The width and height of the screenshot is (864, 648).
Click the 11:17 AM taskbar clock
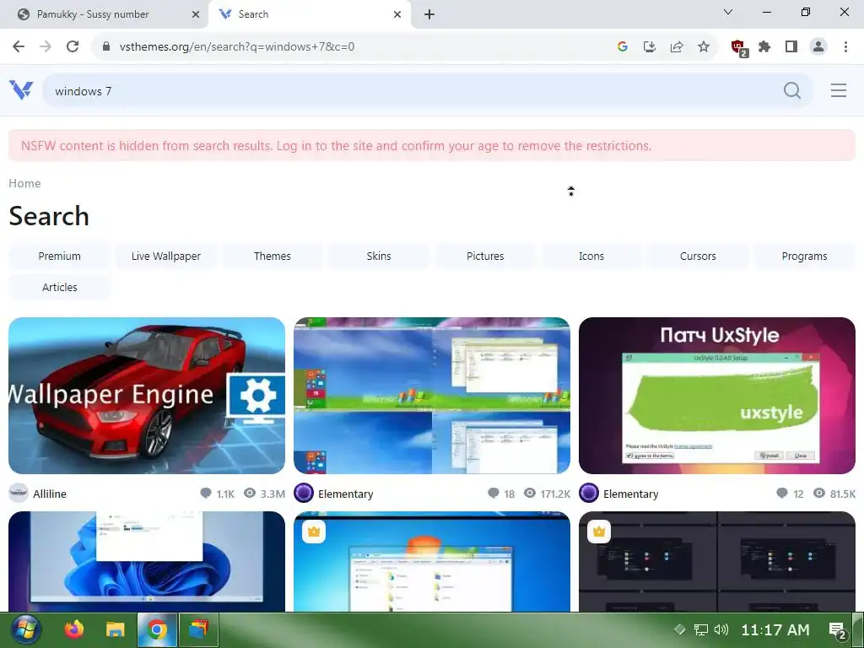point(775,629)
